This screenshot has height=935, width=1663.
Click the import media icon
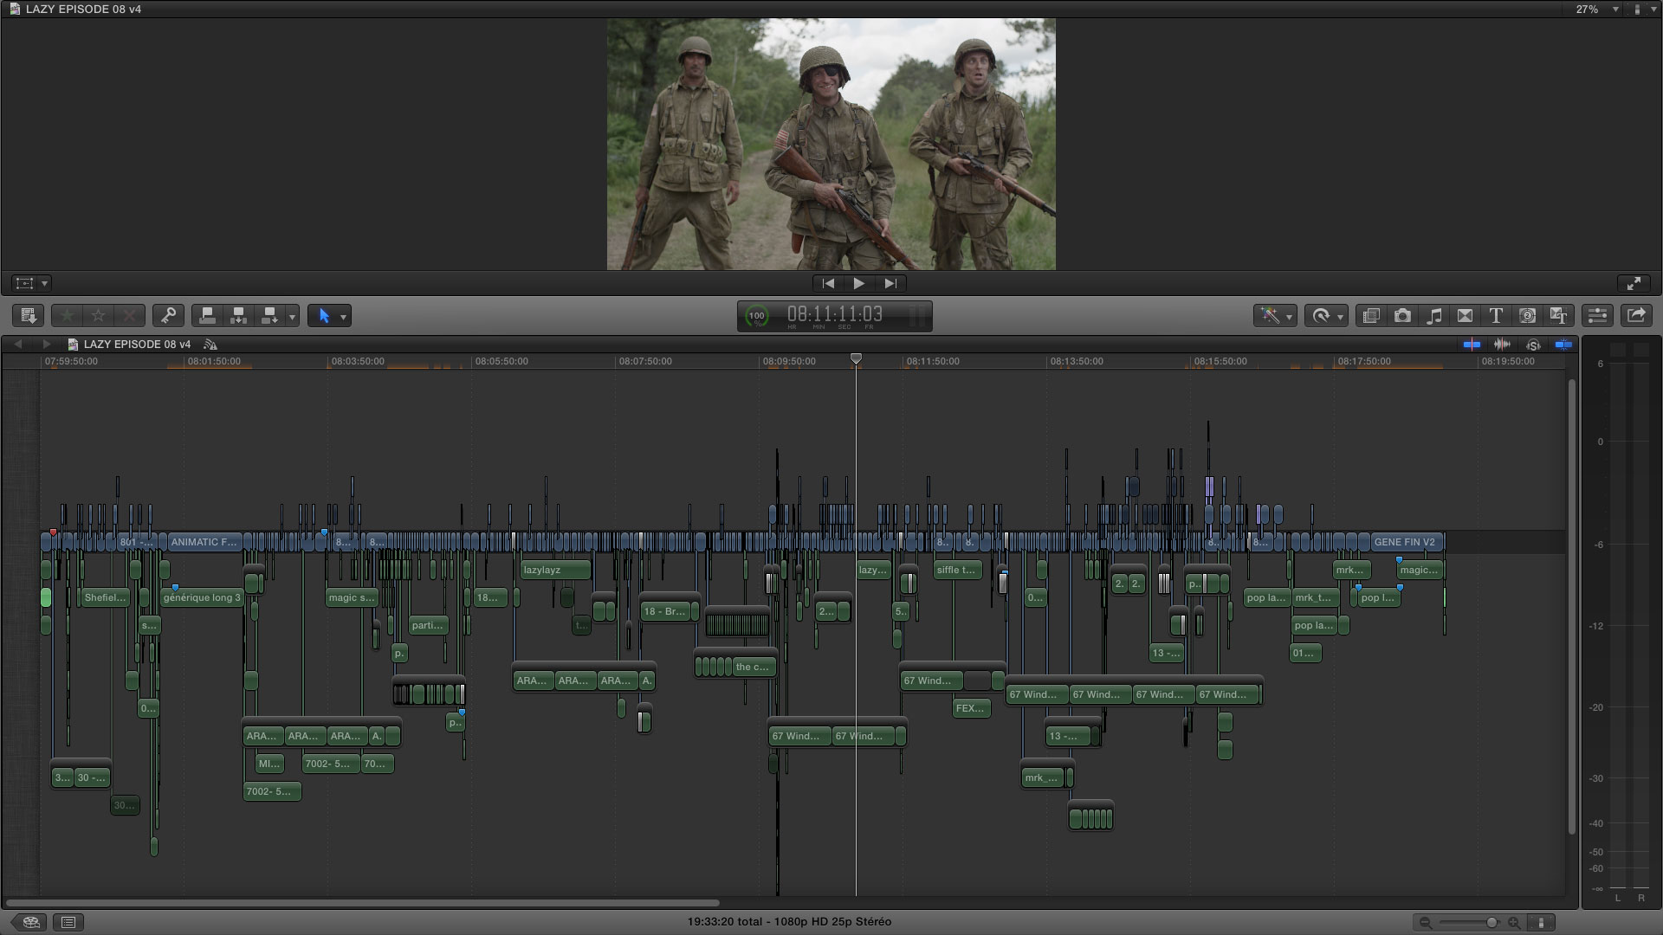click(x=28, y=316)
